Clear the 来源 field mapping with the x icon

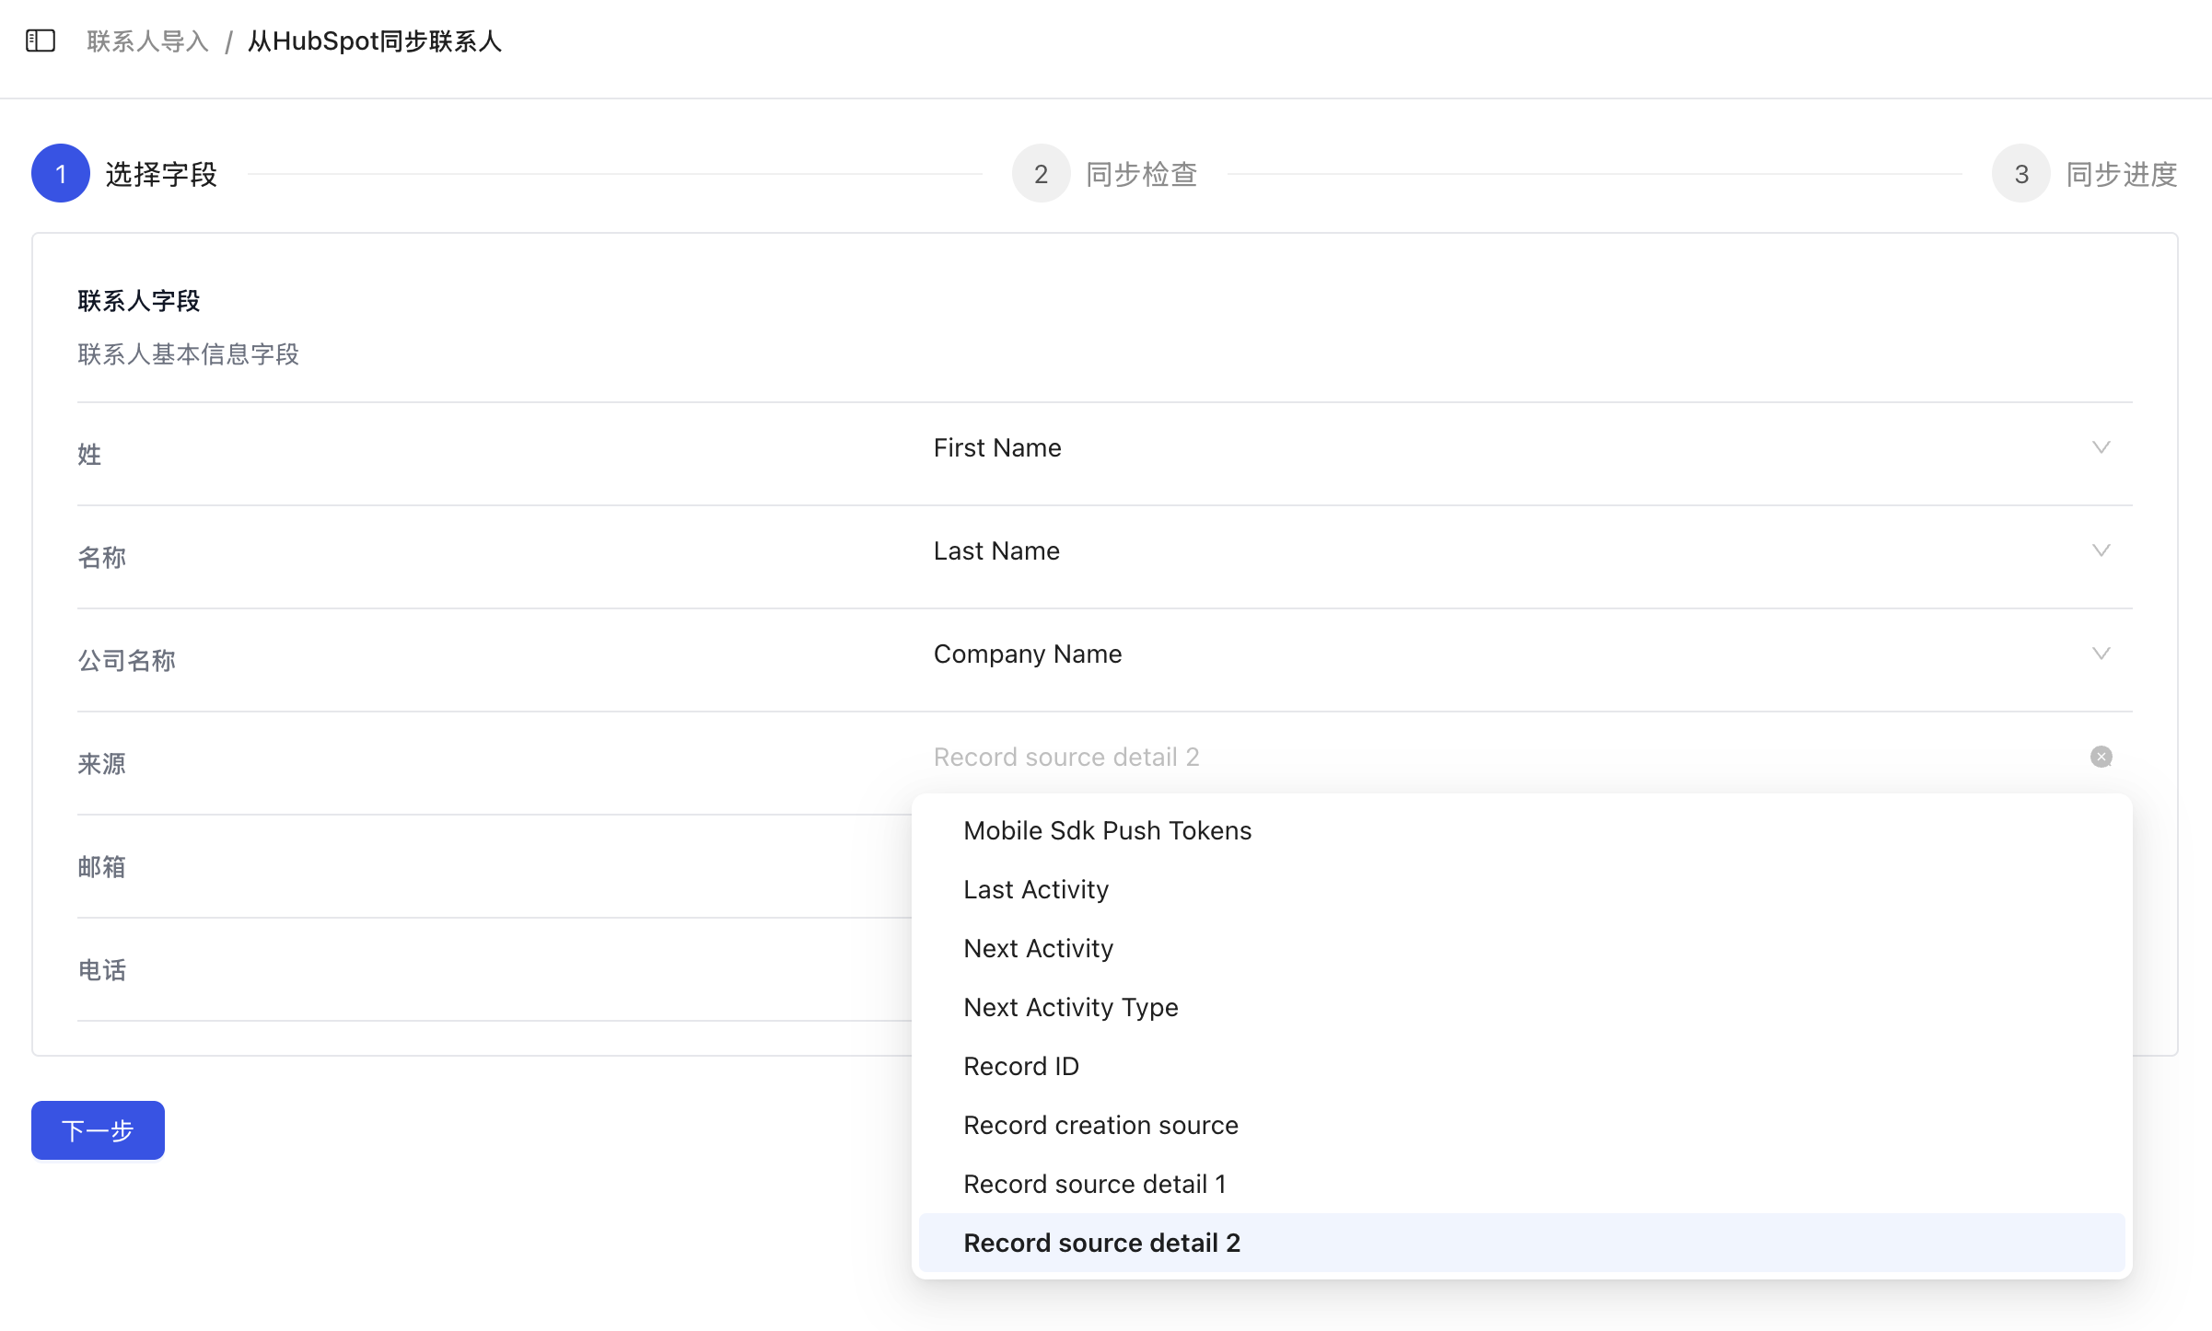tap(2101, 757)
